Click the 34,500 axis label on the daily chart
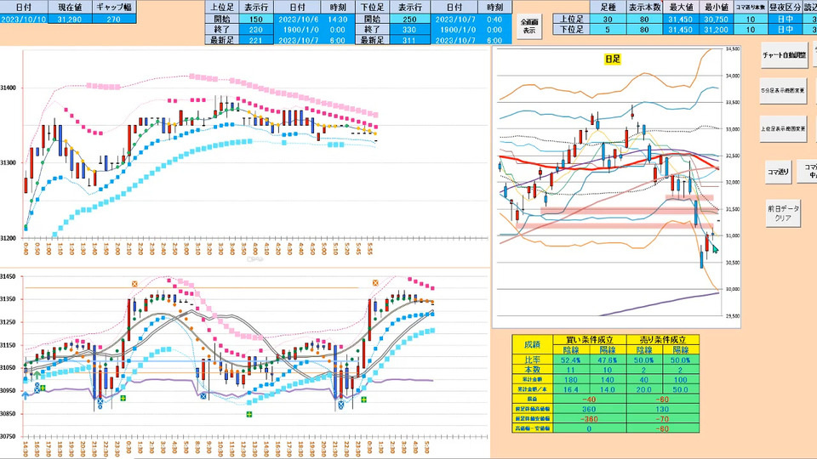 [x=732, y=49]
